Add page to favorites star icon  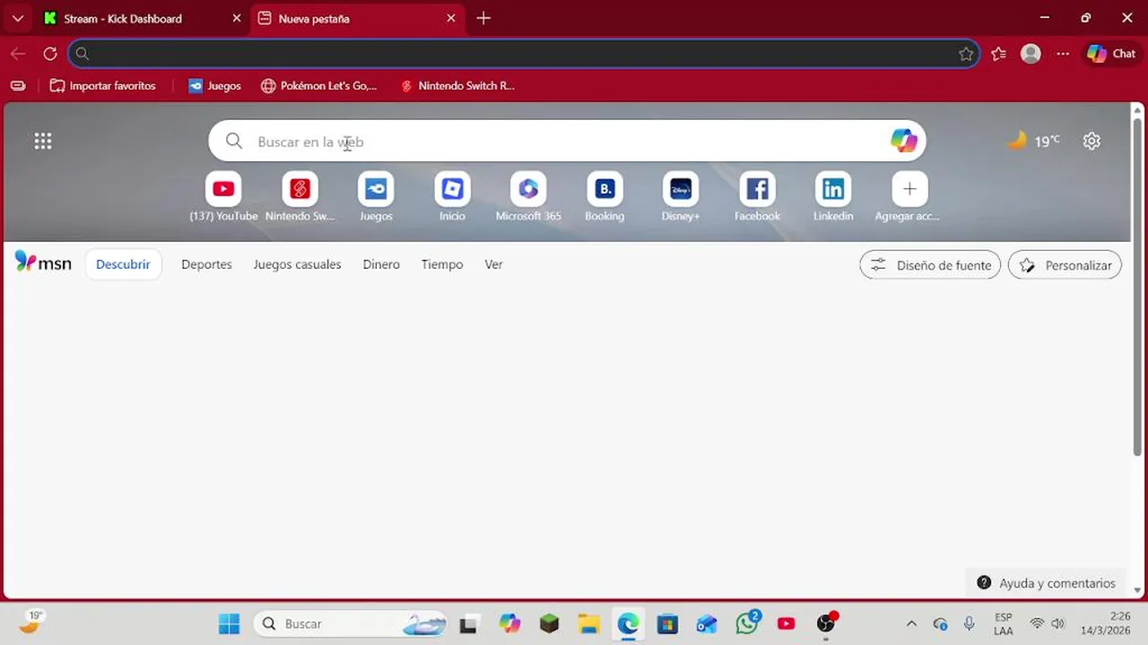point(966,54)
